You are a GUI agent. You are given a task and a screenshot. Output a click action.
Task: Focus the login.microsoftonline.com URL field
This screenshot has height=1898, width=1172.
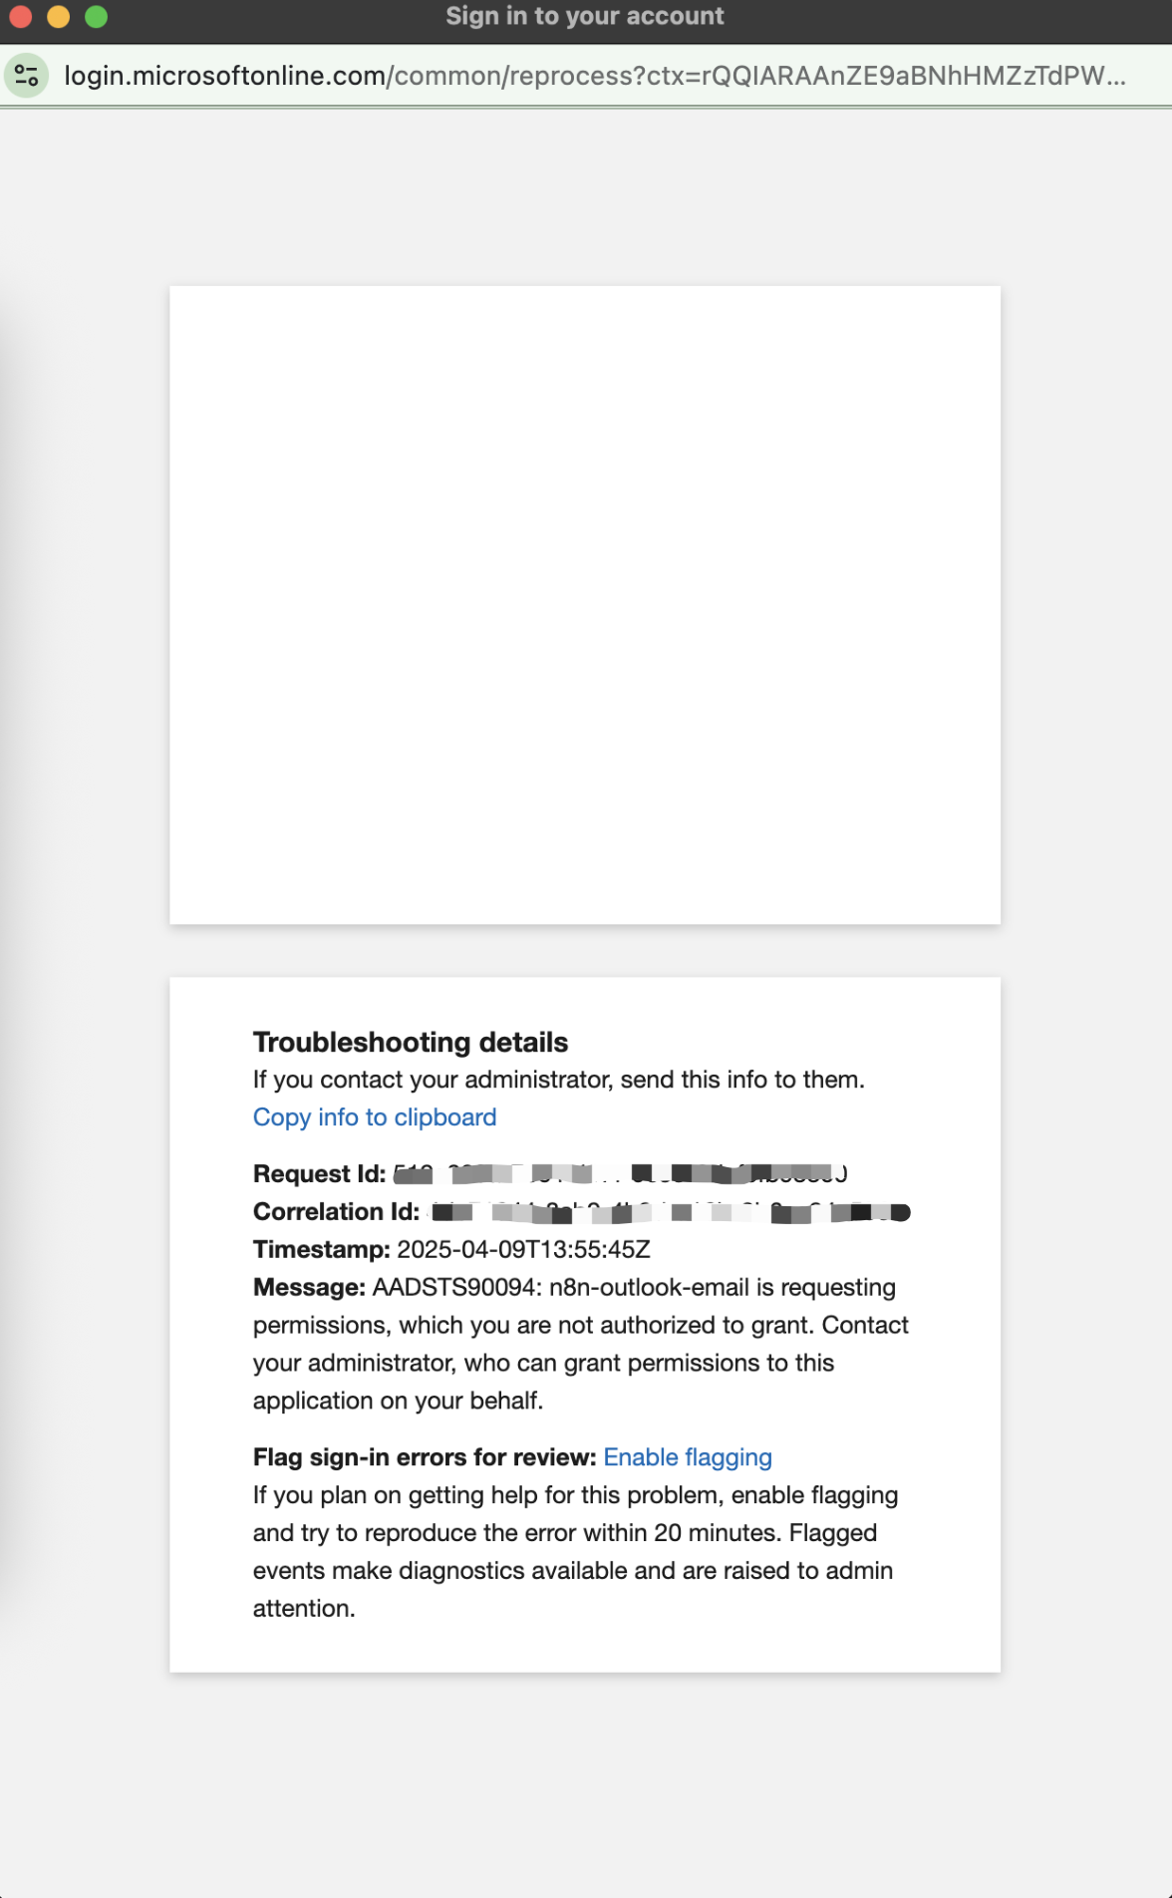pyautogui.click(x=594, y=76)
